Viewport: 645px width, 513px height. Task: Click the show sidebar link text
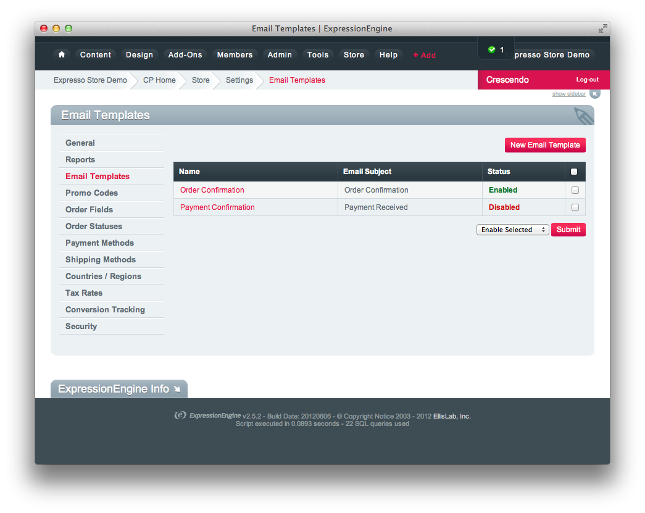[x=569, y=94]
